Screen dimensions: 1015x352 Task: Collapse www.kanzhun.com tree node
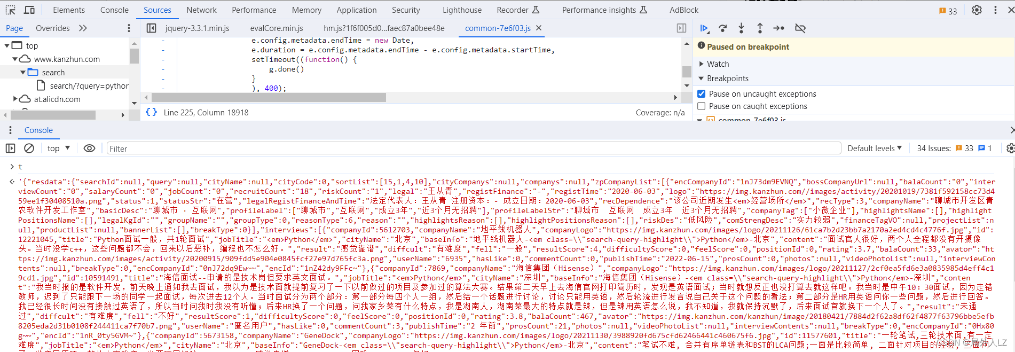[x=15, y=59]
